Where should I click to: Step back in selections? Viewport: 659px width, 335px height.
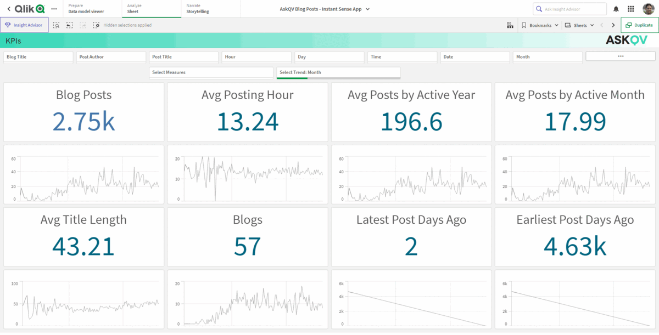[x=70, y=25]
